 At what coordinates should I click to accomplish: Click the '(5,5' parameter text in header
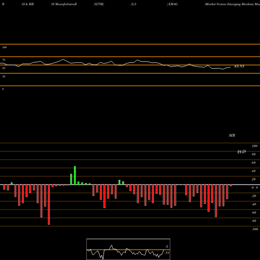pyautogui.click(x=134, y=4)
